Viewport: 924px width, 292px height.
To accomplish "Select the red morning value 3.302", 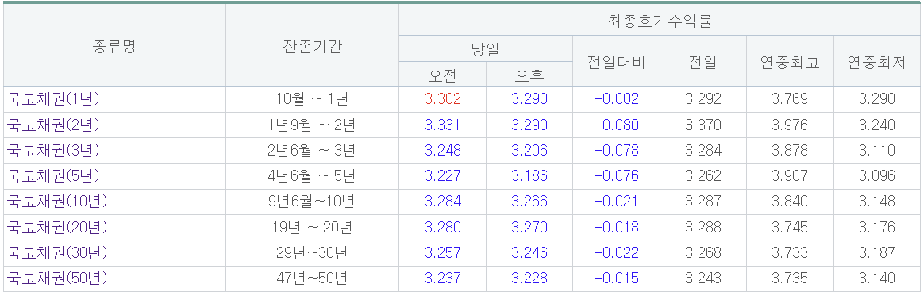I will click(443, 99).
